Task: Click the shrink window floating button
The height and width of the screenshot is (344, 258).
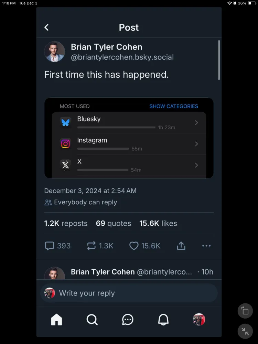Action: click(245, 331)
